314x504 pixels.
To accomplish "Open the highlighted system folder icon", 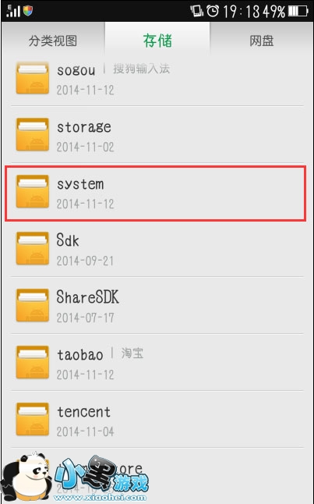I will [33, 191].
